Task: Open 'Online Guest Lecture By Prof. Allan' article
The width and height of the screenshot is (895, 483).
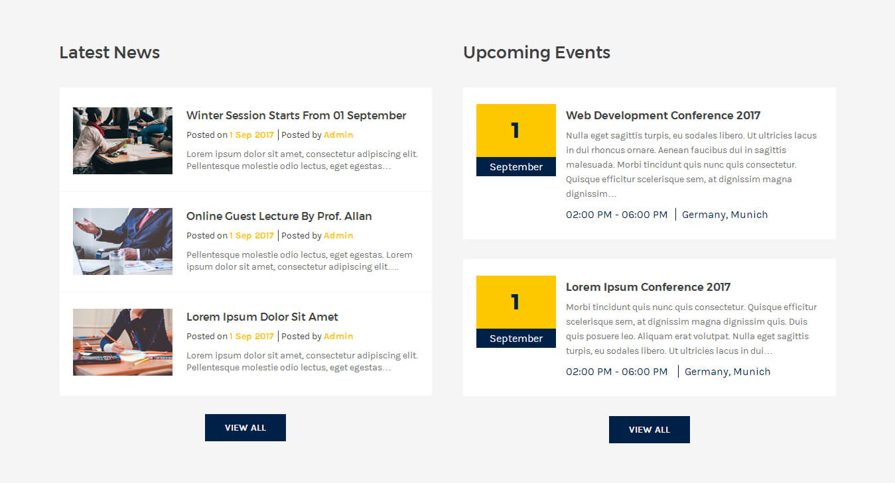Action: tap(279, 216)
